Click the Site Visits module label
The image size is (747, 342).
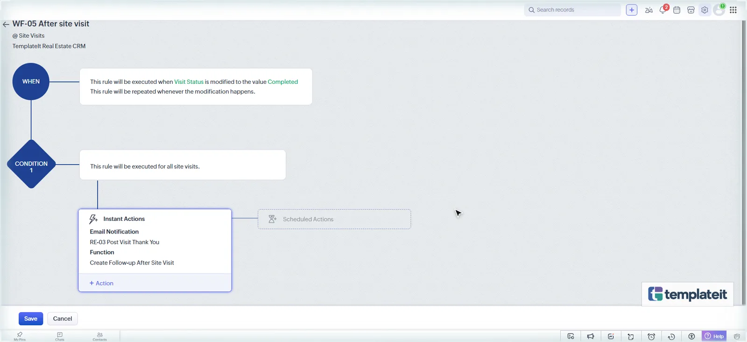[32, 35]
